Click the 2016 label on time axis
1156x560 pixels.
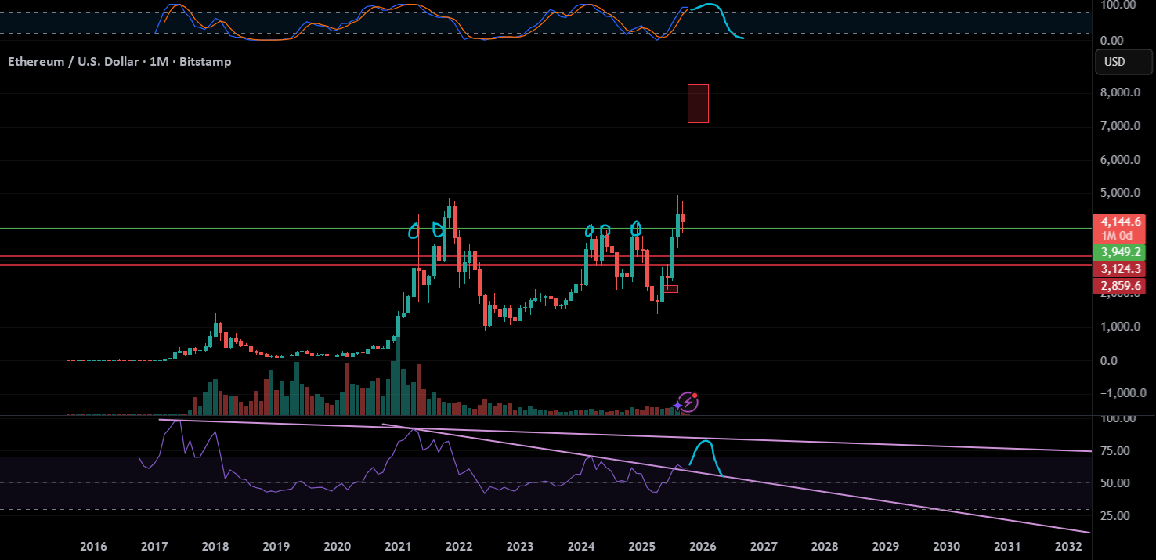pyautogui.click(x=93, y=545)
